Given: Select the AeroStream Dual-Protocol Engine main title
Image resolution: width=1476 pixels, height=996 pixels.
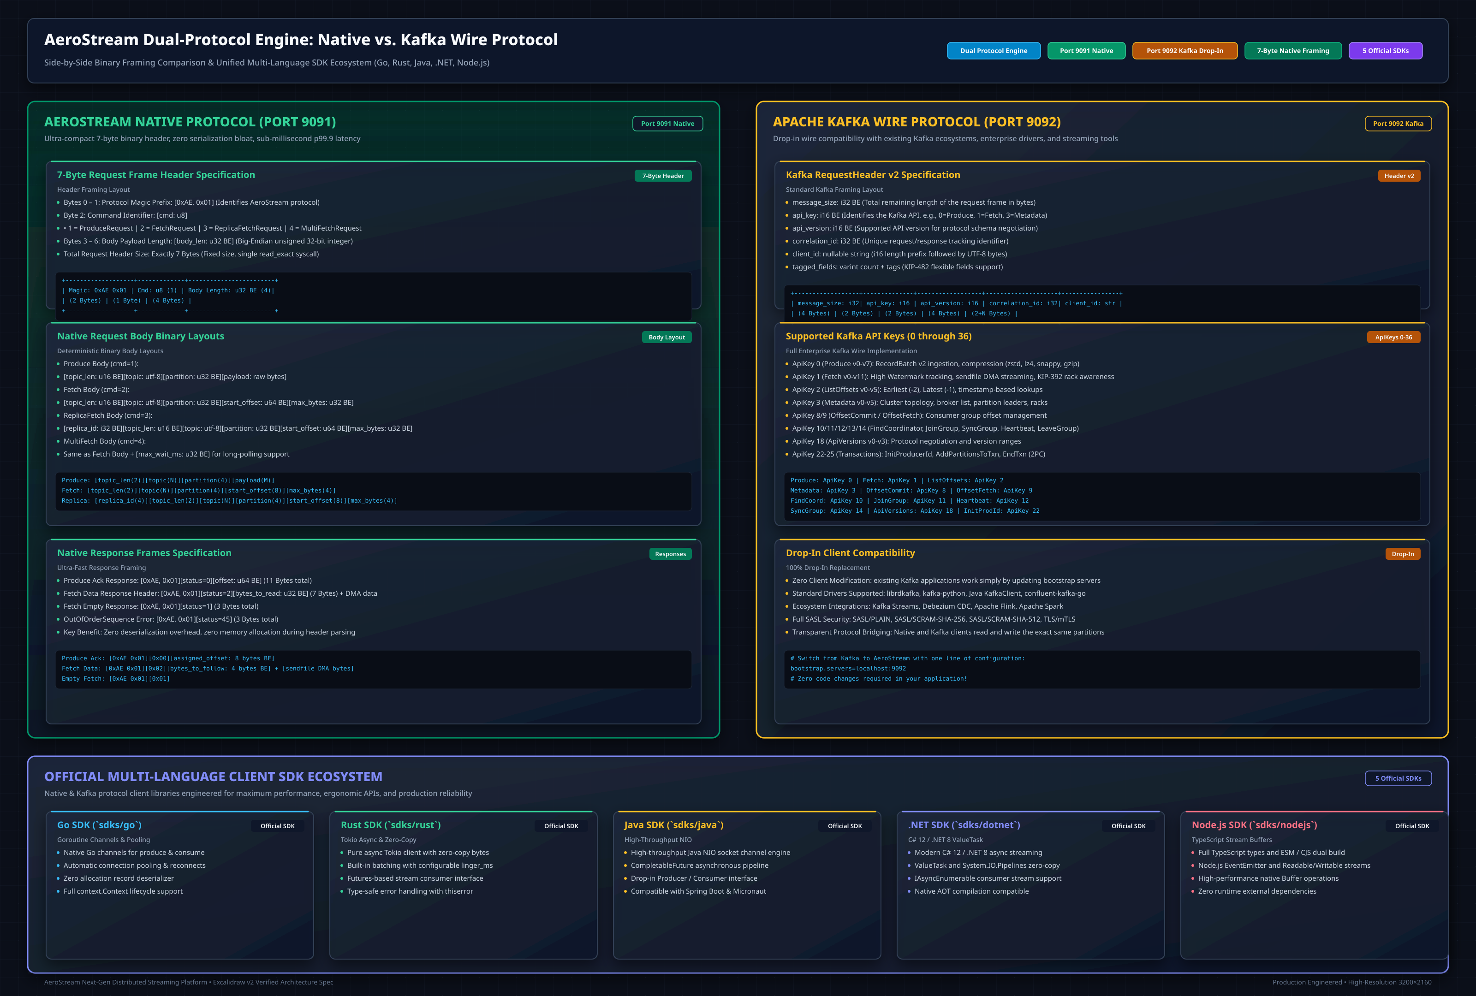Looking at the screenshot, I should click(x=300, y=40).
